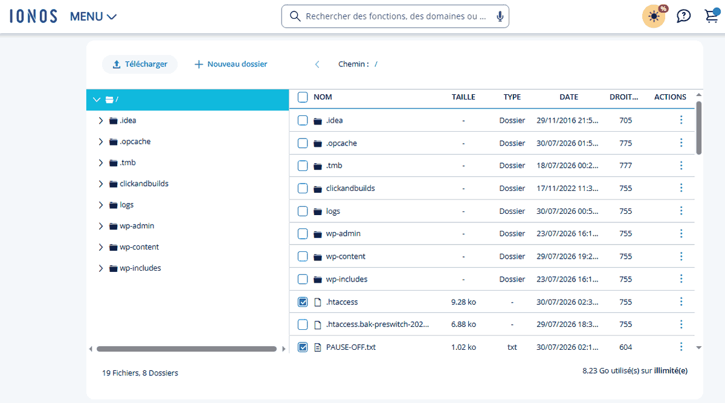Check the .htaccess.bak-preswitch file checkbox
This screenshot has height=403, width=725.
pos(303,324)
